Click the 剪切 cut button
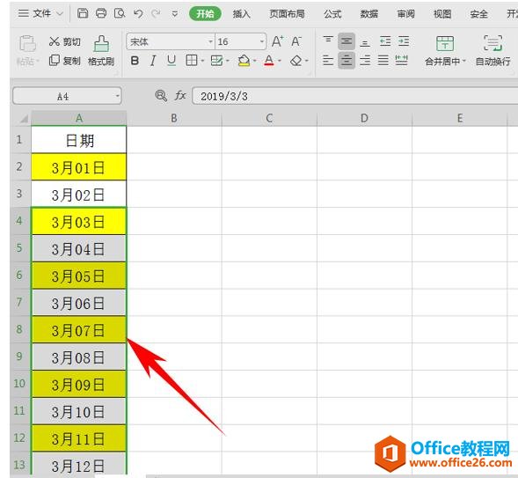 click(x=65, y=41)
